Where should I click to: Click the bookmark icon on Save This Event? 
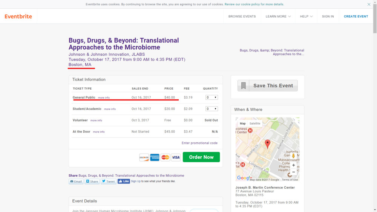(244, 86)
